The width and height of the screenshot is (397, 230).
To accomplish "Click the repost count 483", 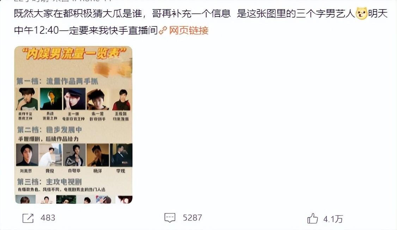I will pyautogui.click(x=48, y=218).
